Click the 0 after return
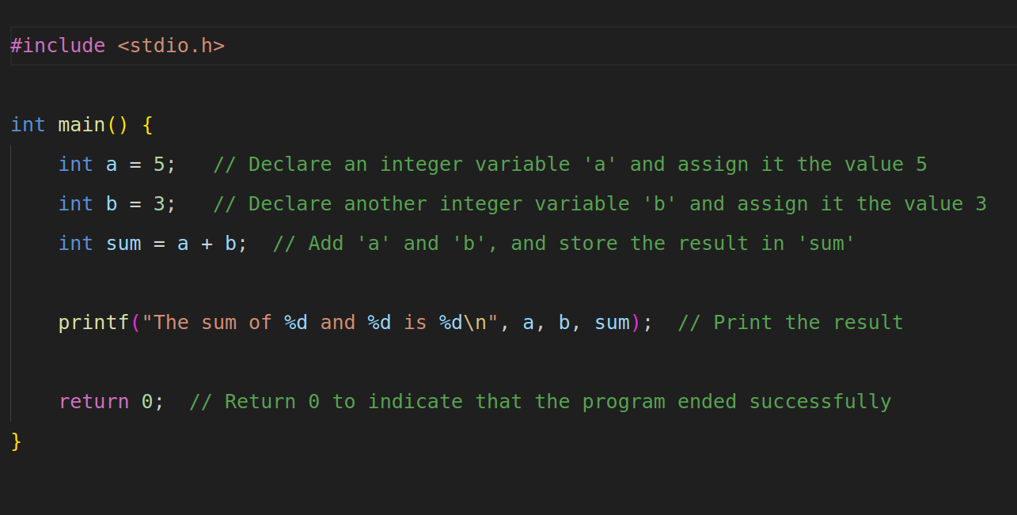 pos(148,401)
